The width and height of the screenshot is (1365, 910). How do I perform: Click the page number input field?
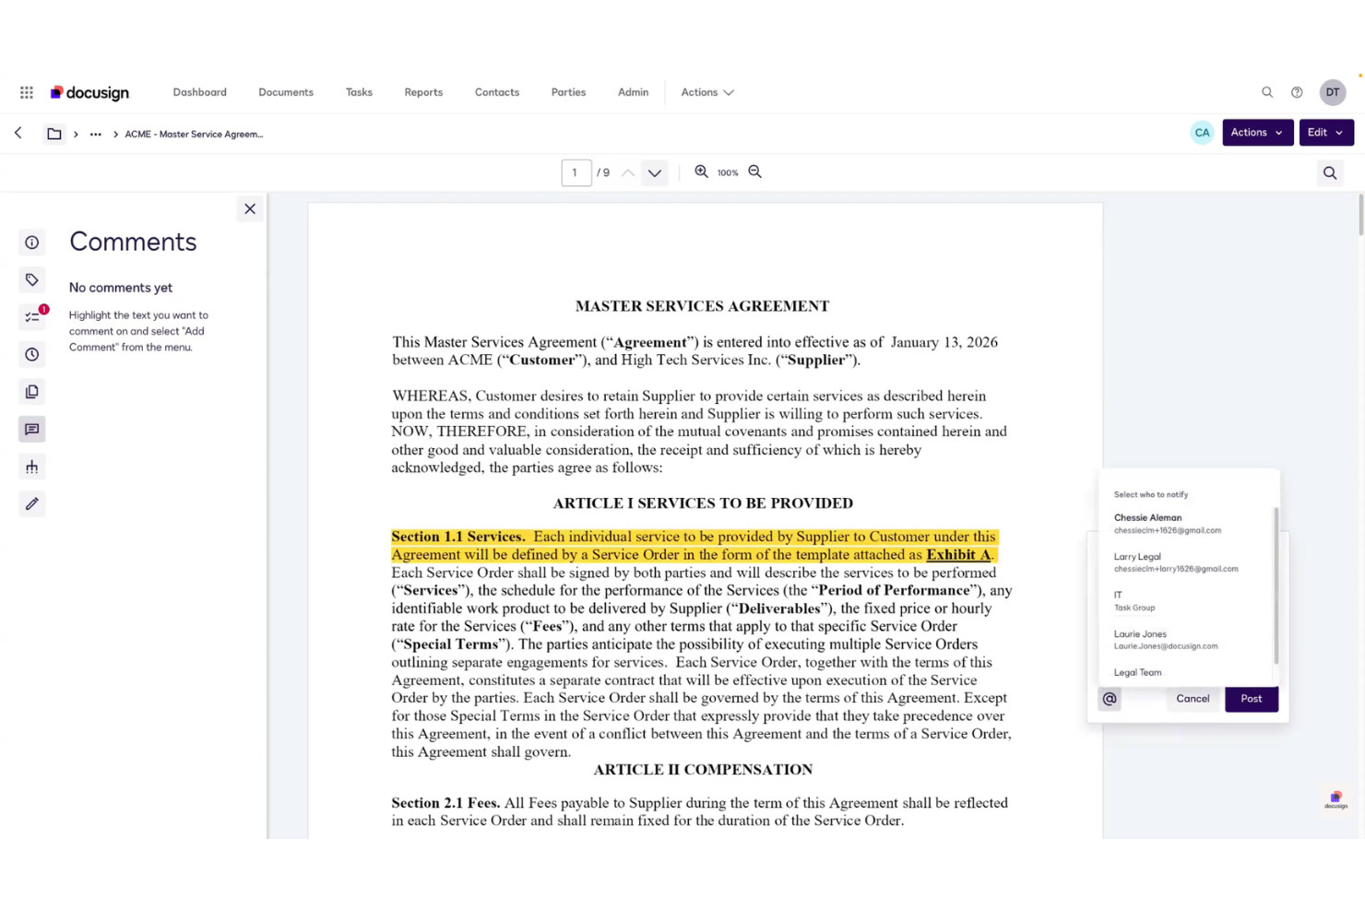pyautogui.click(x=576, y=172)
